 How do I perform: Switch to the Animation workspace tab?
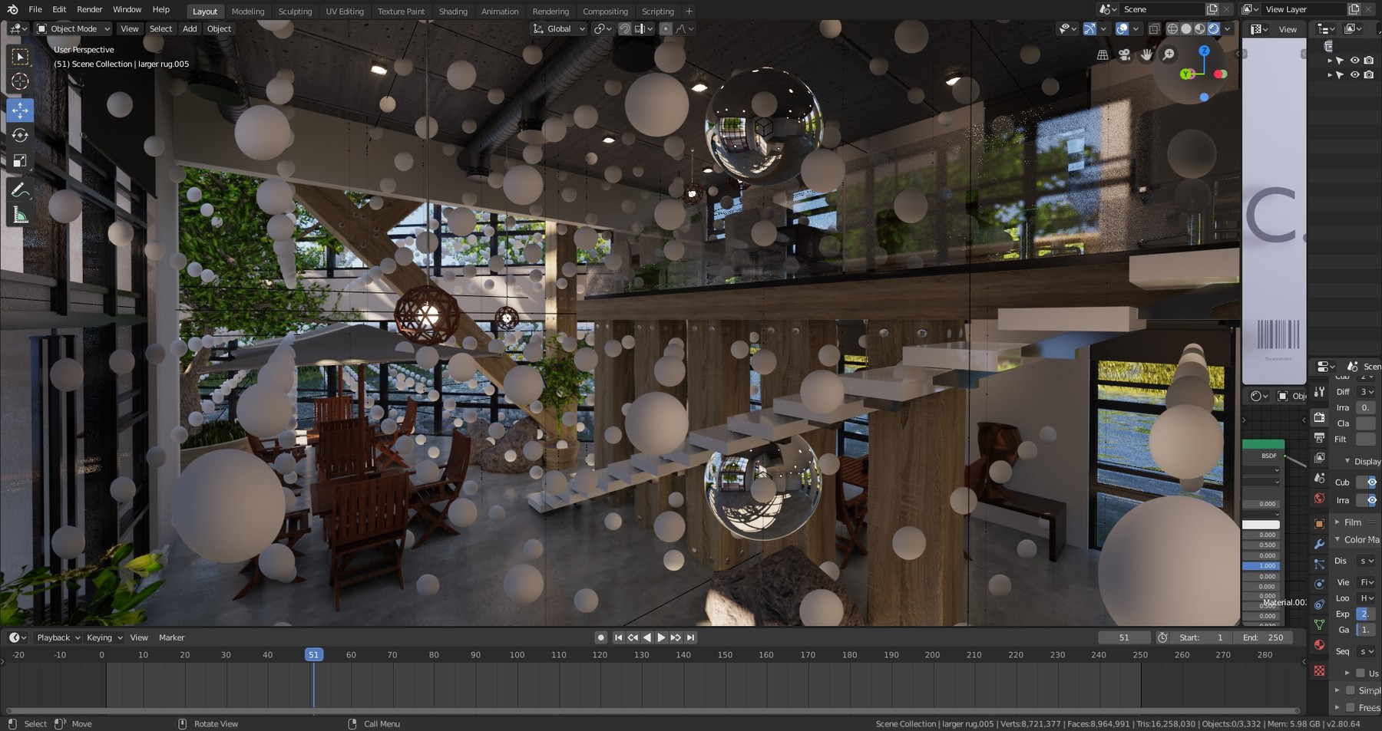point(500,12)
